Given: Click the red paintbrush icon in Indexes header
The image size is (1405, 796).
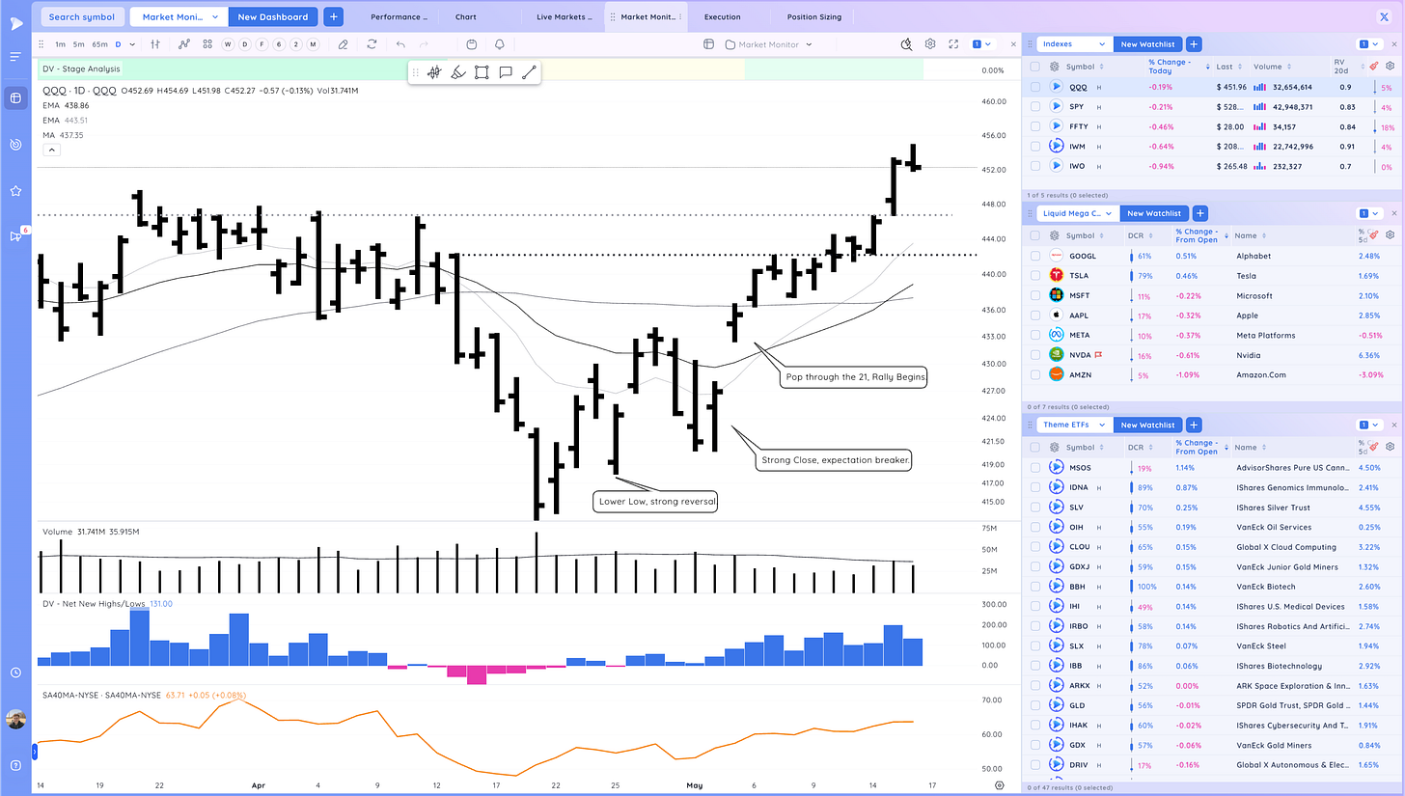Looking at the screenshot, I should pos(1373,67).
